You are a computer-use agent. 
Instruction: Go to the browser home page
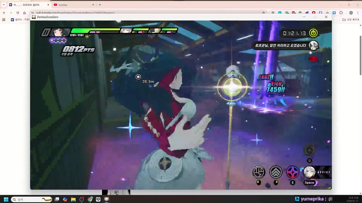25,13
